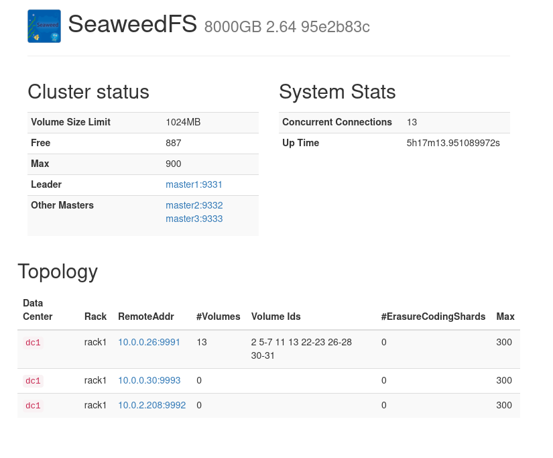Click the 1024MB value

(x=183, y=122)
